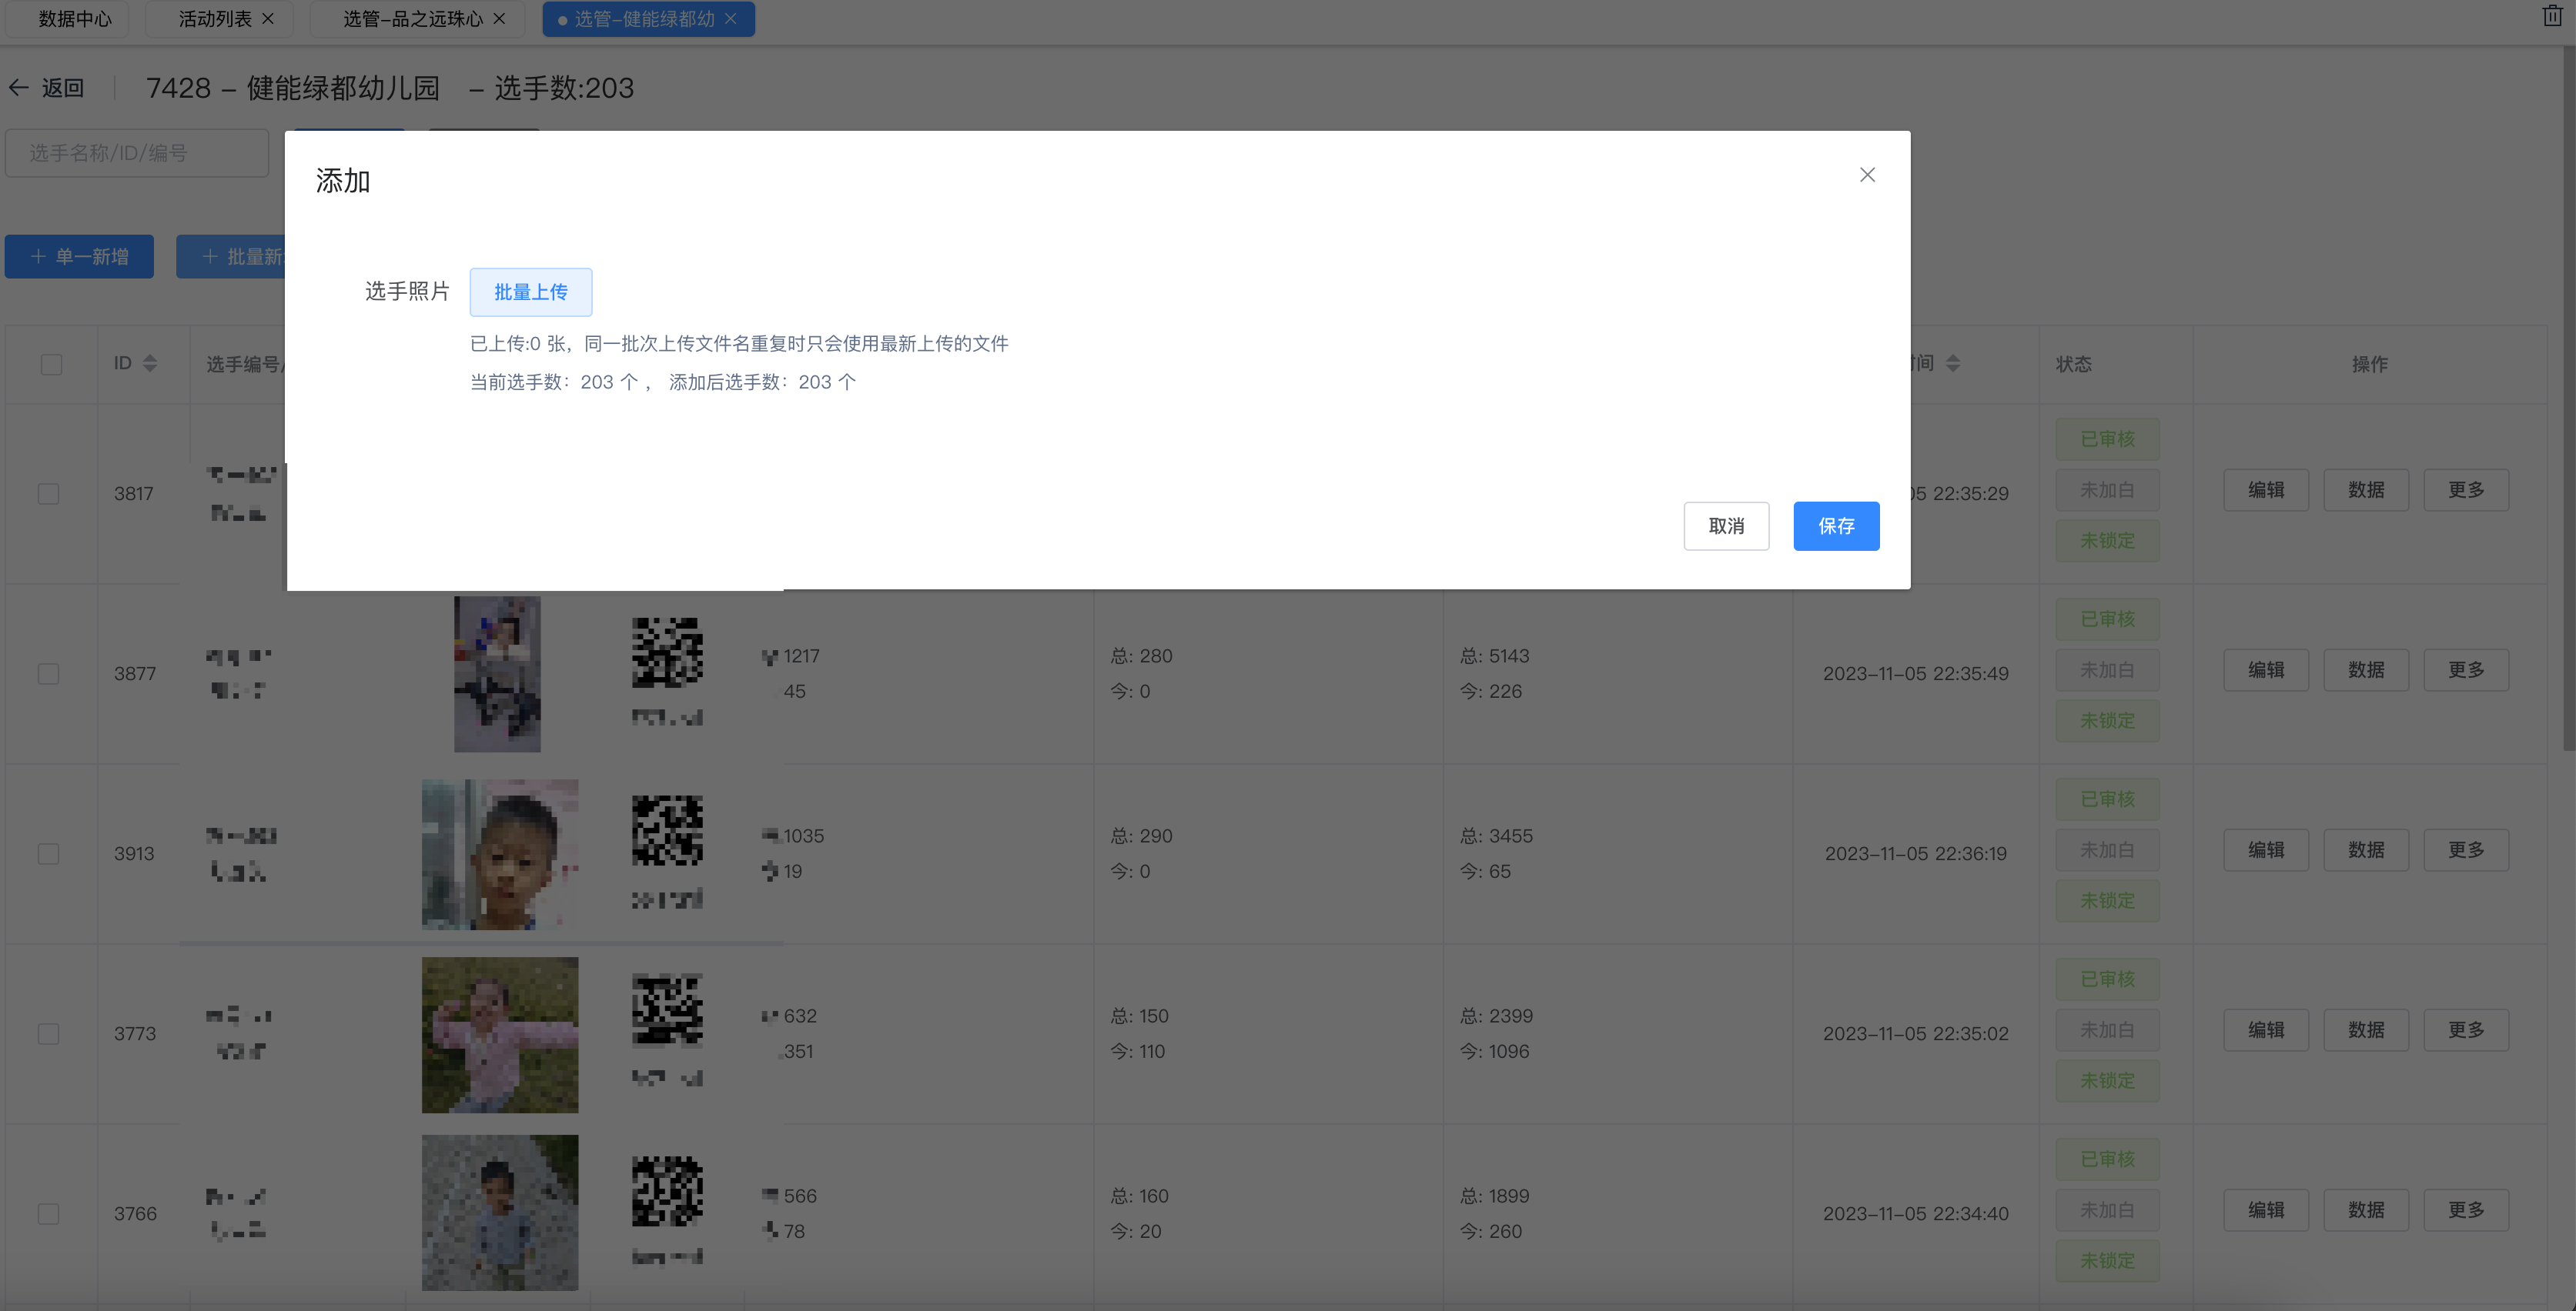2576x1311 pixels.
Task: Close the 选管-健能绿都幼 tab X icon
Action: (x=731, y=19)
